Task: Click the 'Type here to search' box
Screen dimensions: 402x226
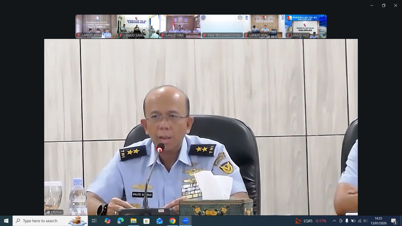Action: (50, 221)
